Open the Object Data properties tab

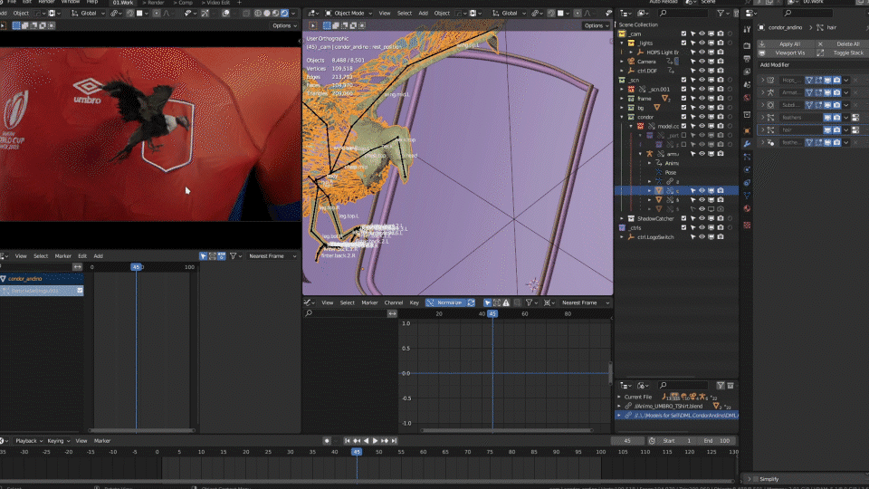[x=747, y=196]
